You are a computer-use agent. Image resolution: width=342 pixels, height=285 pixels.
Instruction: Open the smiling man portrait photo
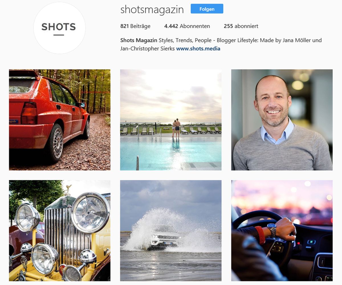click(x=282, y=120)
